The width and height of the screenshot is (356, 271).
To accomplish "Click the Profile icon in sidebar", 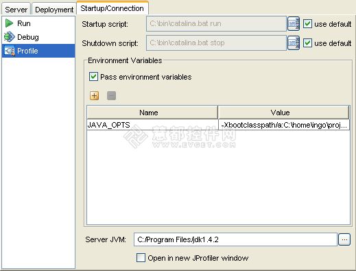I will (10, 51).
